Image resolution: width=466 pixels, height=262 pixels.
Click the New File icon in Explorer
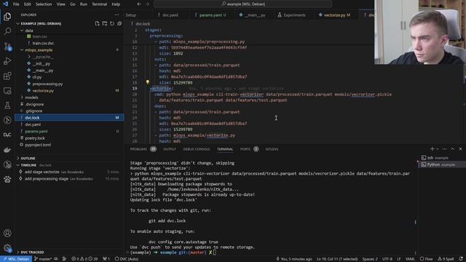click(97, 23)
